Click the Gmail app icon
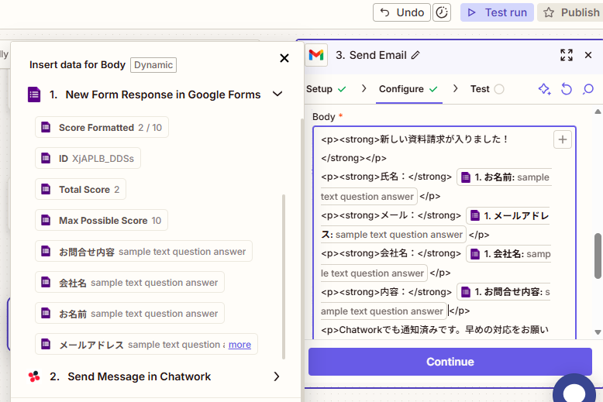 (x=315, y=55)
